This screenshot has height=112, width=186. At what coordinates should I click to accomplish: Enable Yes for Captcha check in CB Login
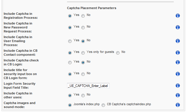pyautogui.click(x=70, y=63)
